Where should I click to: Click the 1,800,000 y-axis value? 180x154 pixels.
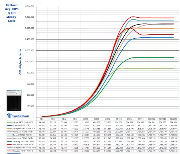(30, 17)
